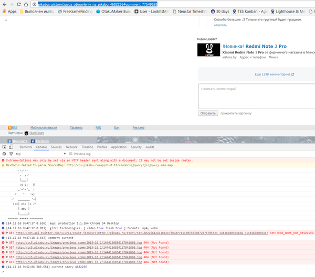Image resolution: width=315 pixels, height=277 pixels.
Task: Open the RSS feed icon link
Action: pos(9,127)
